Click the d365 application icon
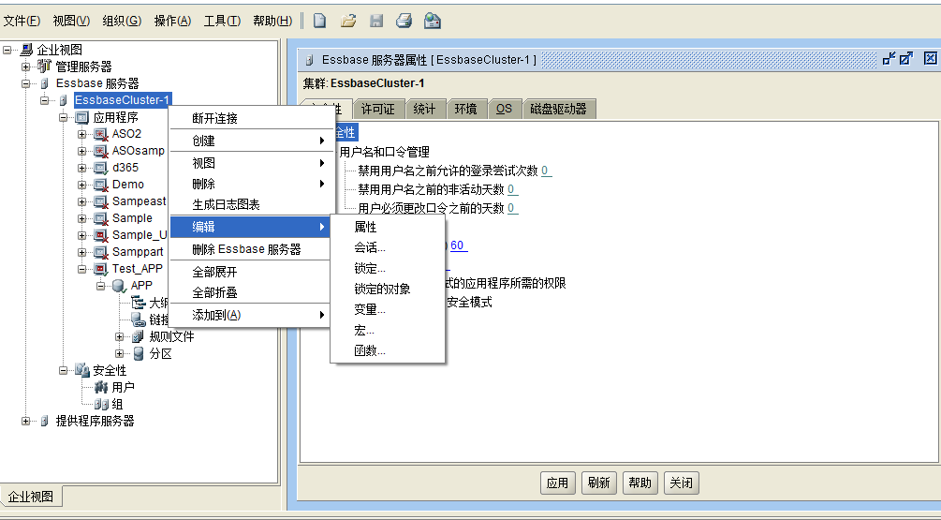The height and width of the screenshot is (520, 941). click(x=101, y=168)
